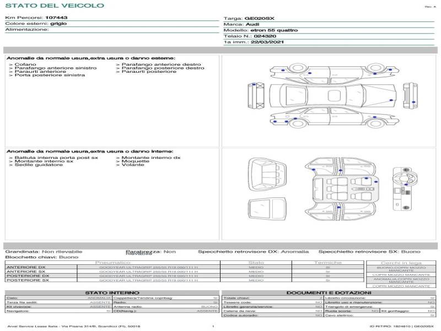The image size is (441, 331).
Task: Click the blue damage dot on the rear bumper view
Action: pyautogui.click(x=413, y=102)
